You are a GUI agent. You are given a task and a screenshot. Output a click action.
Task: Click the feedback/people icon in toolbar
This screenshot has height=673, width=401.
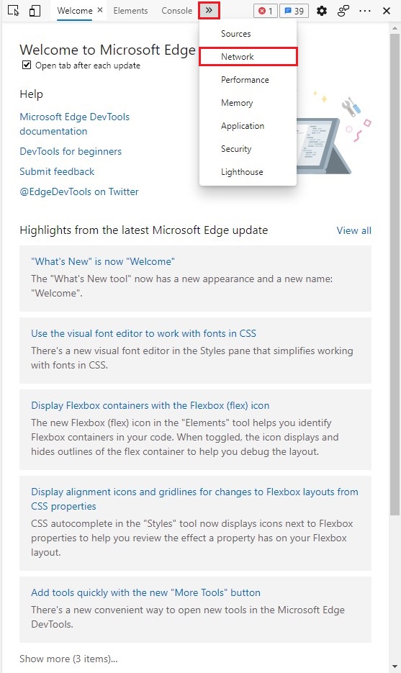pyautogui.click(x=343, y=11)
